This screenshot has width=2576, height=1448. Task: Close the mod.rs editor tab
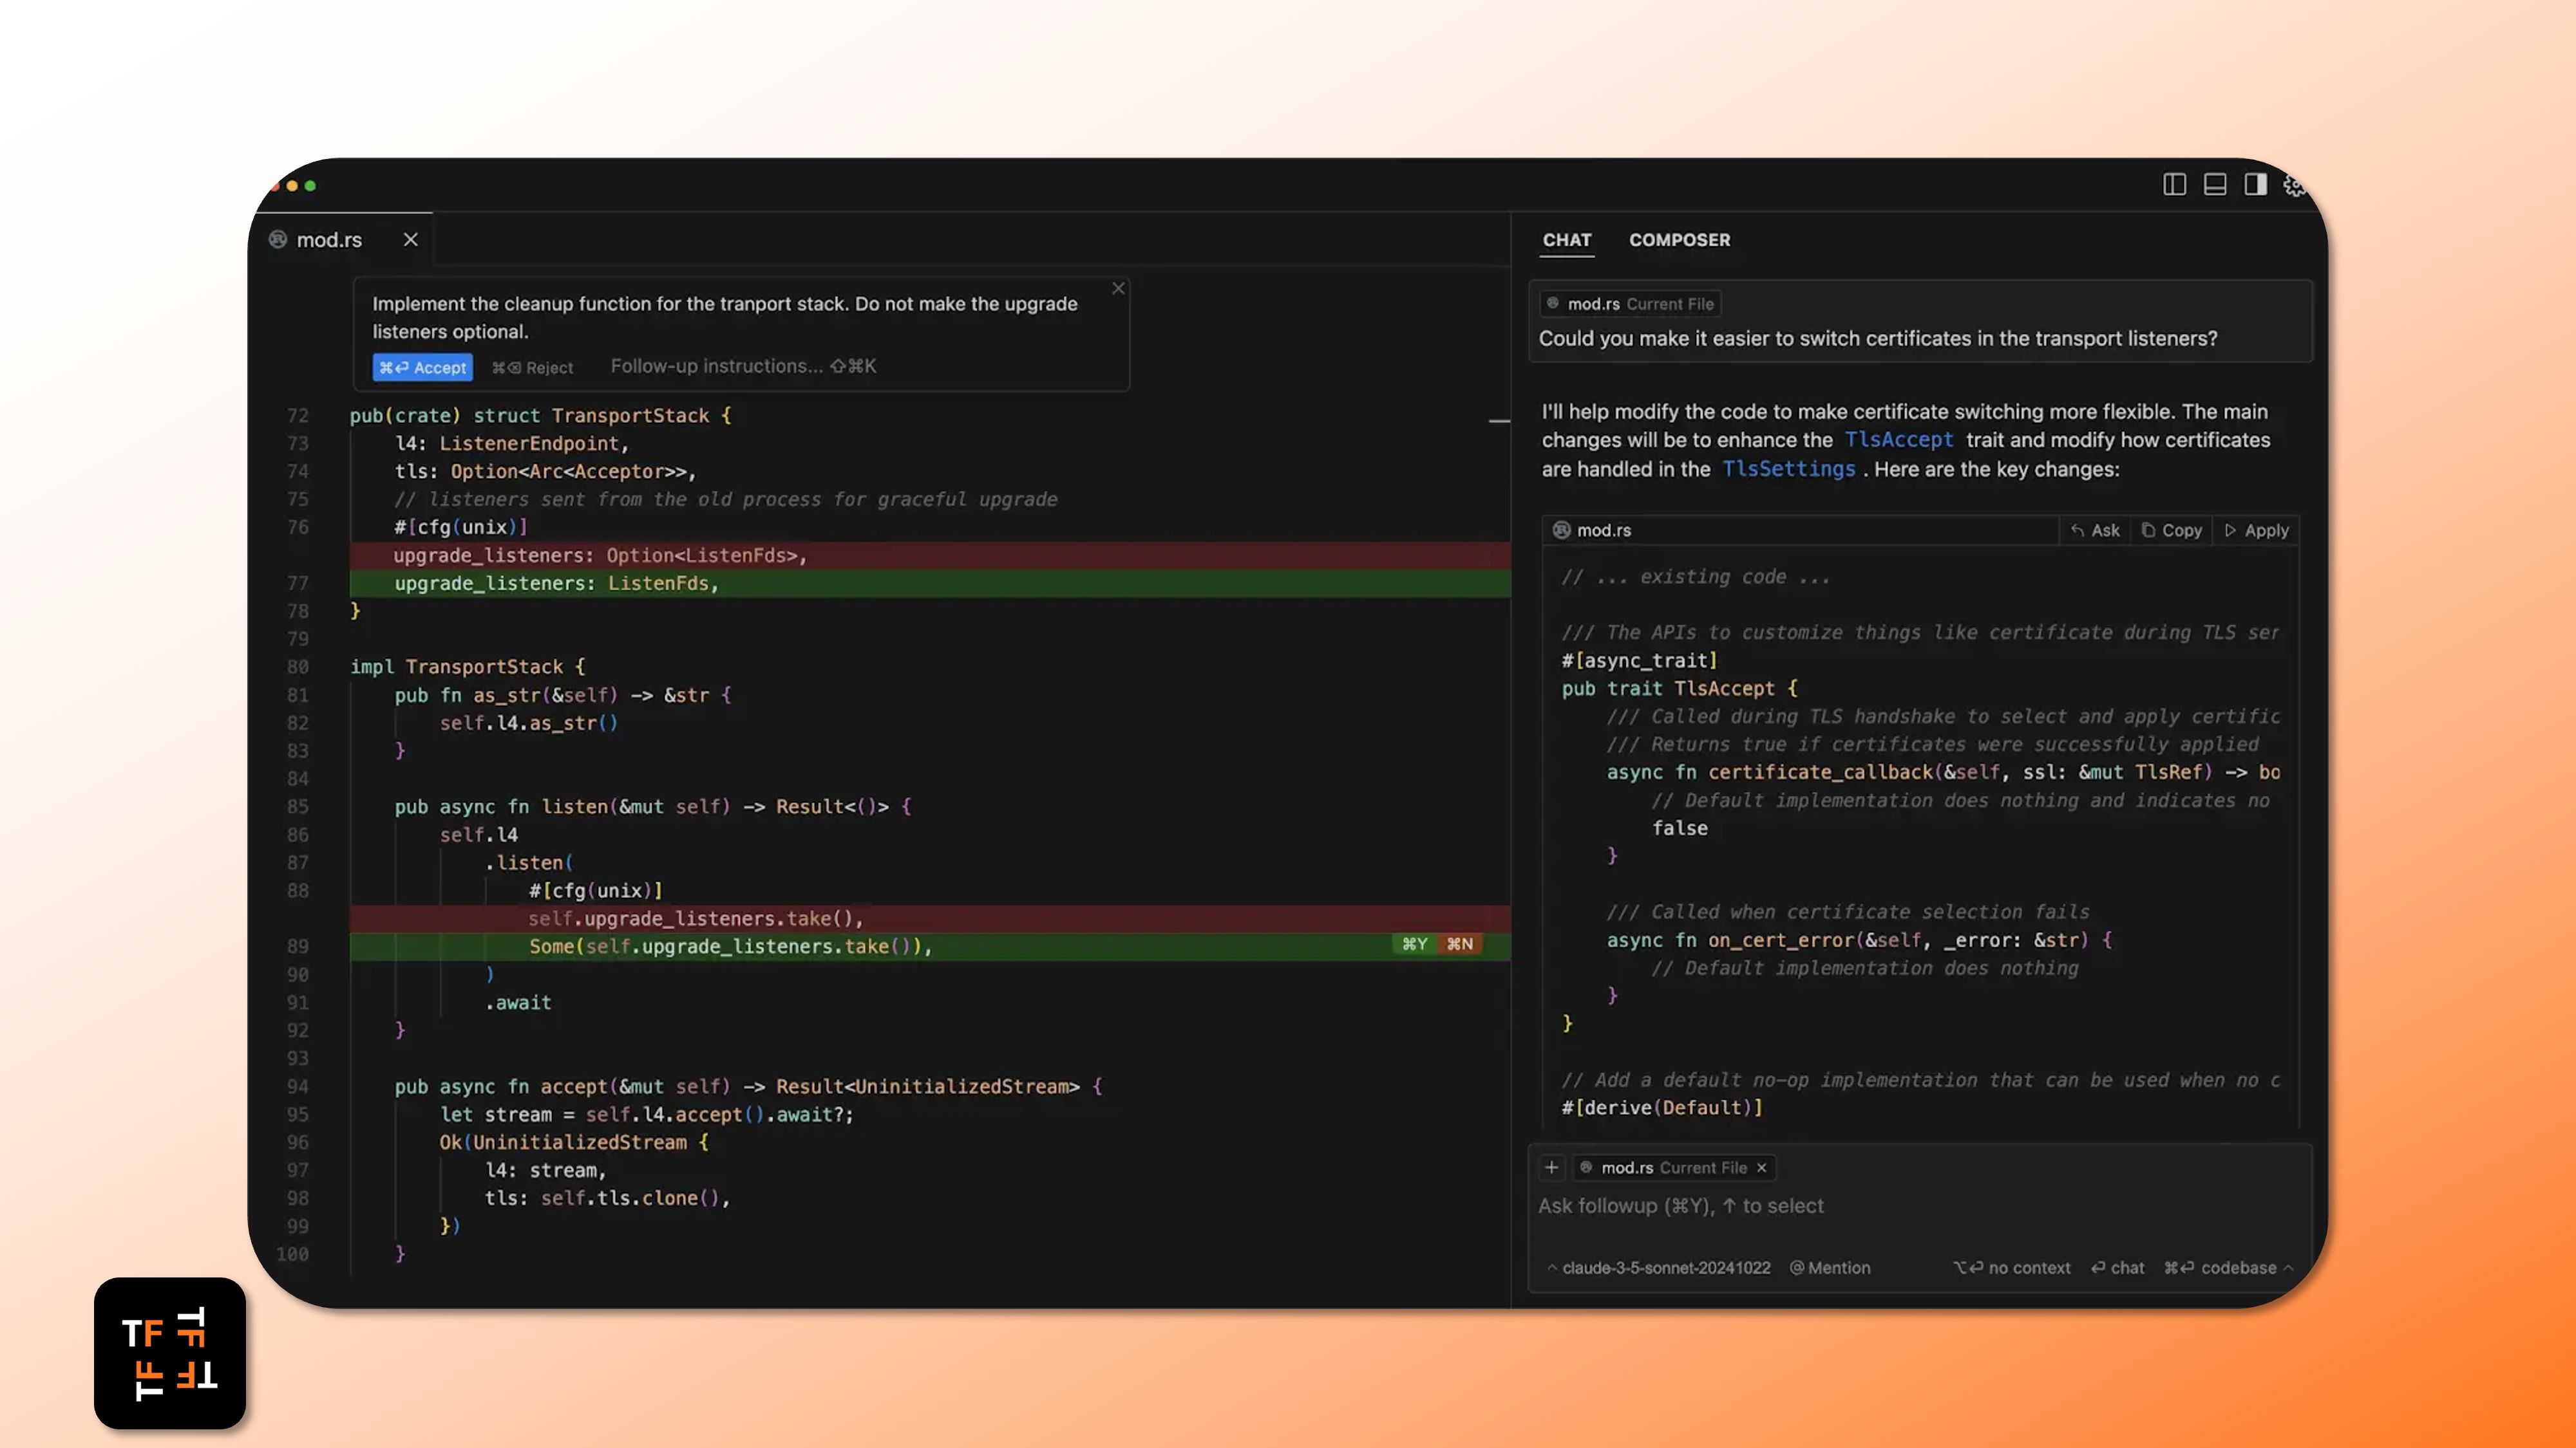pos(410,240)
